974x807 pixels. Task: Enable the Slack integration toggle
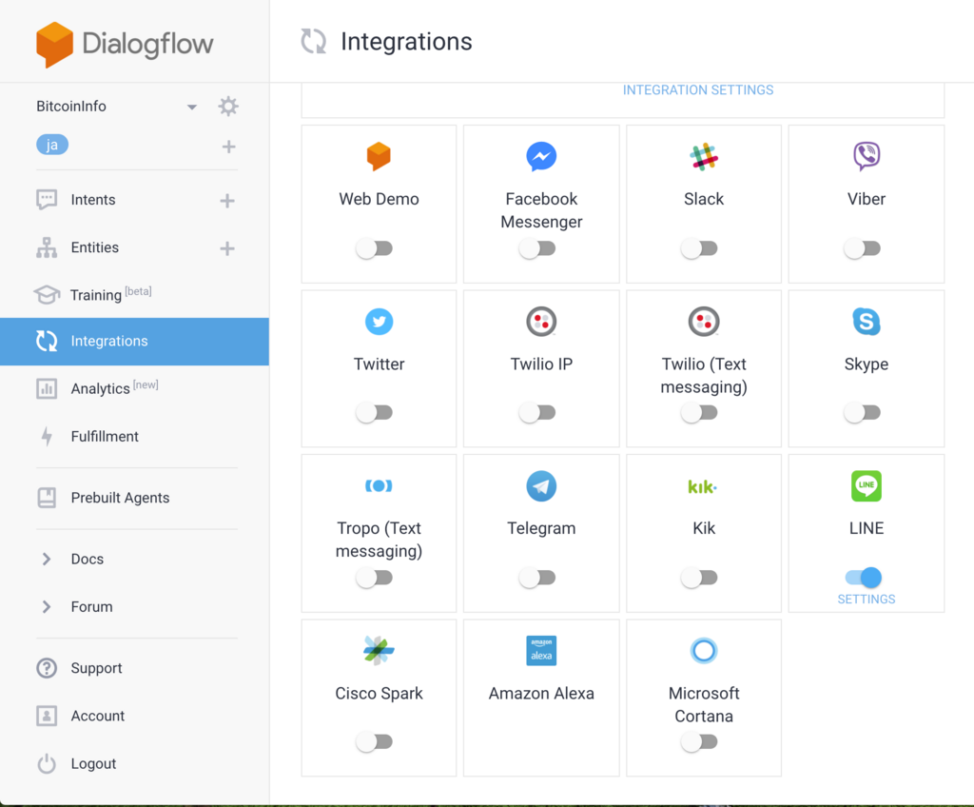point(699,248)
